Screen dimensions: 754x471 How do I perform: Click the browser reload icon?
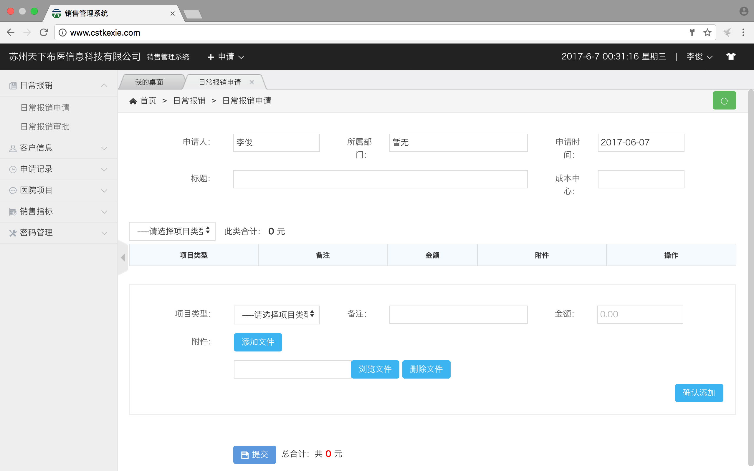click(44, 32)
